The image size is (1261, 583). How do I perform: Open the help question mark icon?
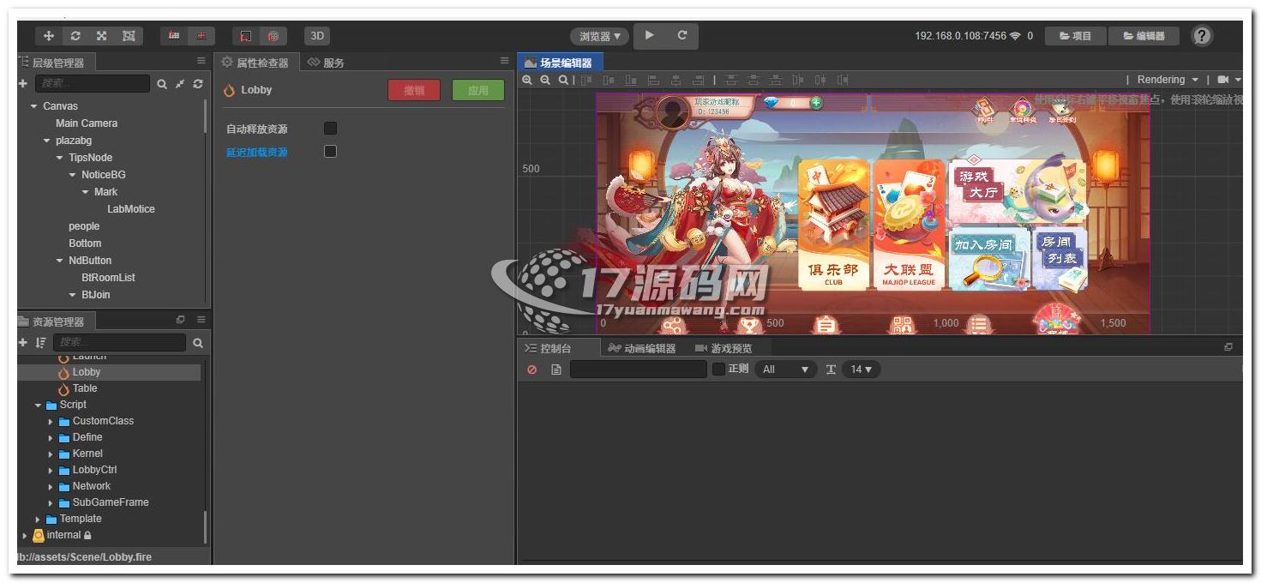pos(1202,35)
